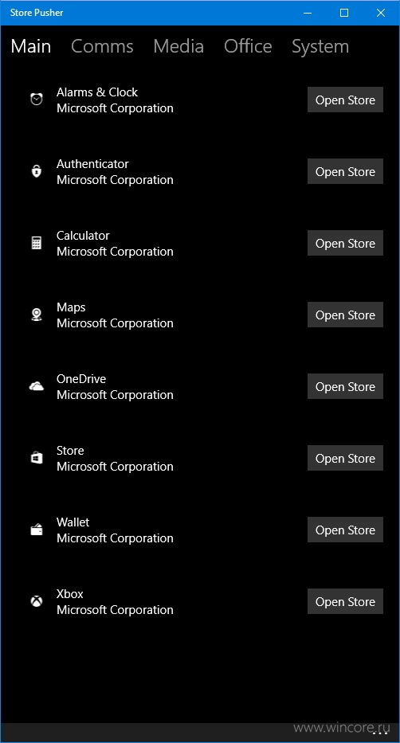Viewport: 400px width, 743px height.
Task: Click the Store shopping bag icon
Action: [x=37, y=458]
